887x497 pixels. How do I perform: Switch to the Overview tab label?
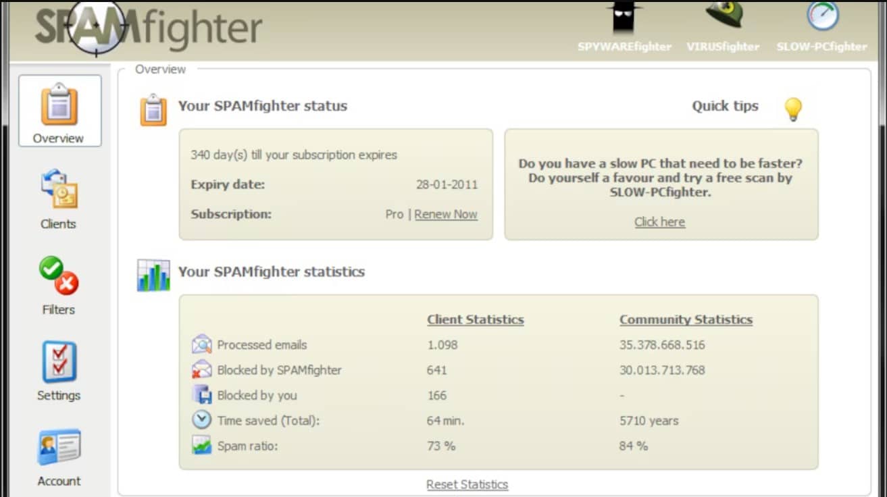[58, 138]
